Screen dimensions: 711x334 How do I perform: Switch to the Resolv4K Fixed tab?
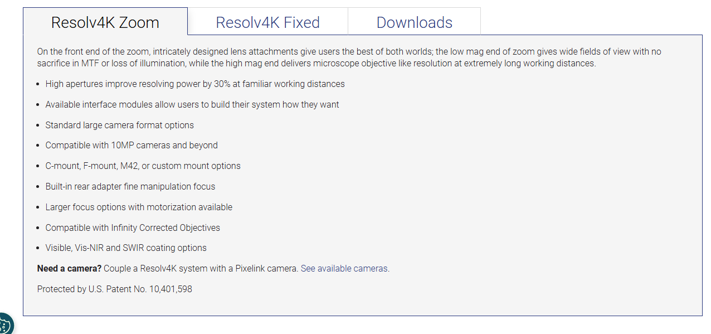tap(268, 22)
